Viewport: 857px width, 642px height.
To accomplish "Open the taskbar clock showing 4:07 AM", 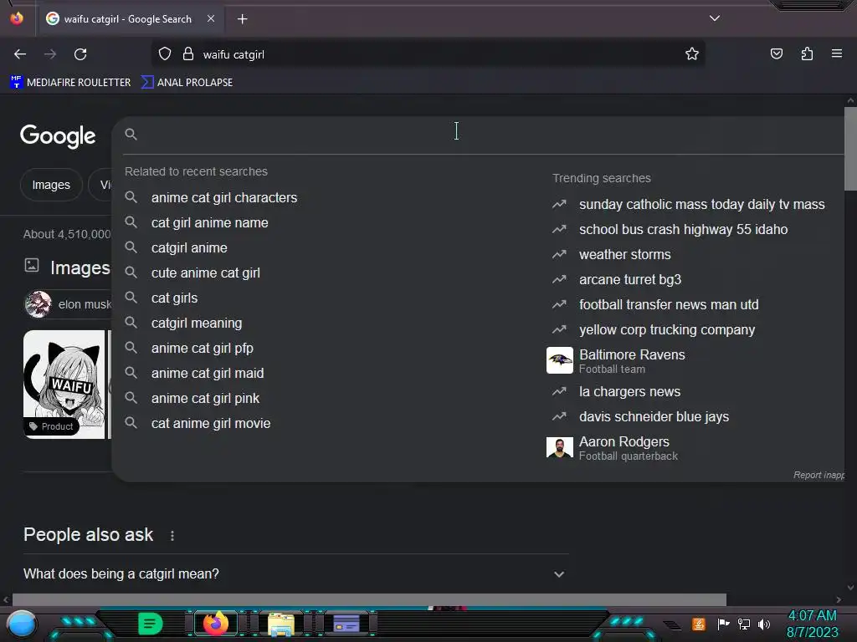I will 812,624.
